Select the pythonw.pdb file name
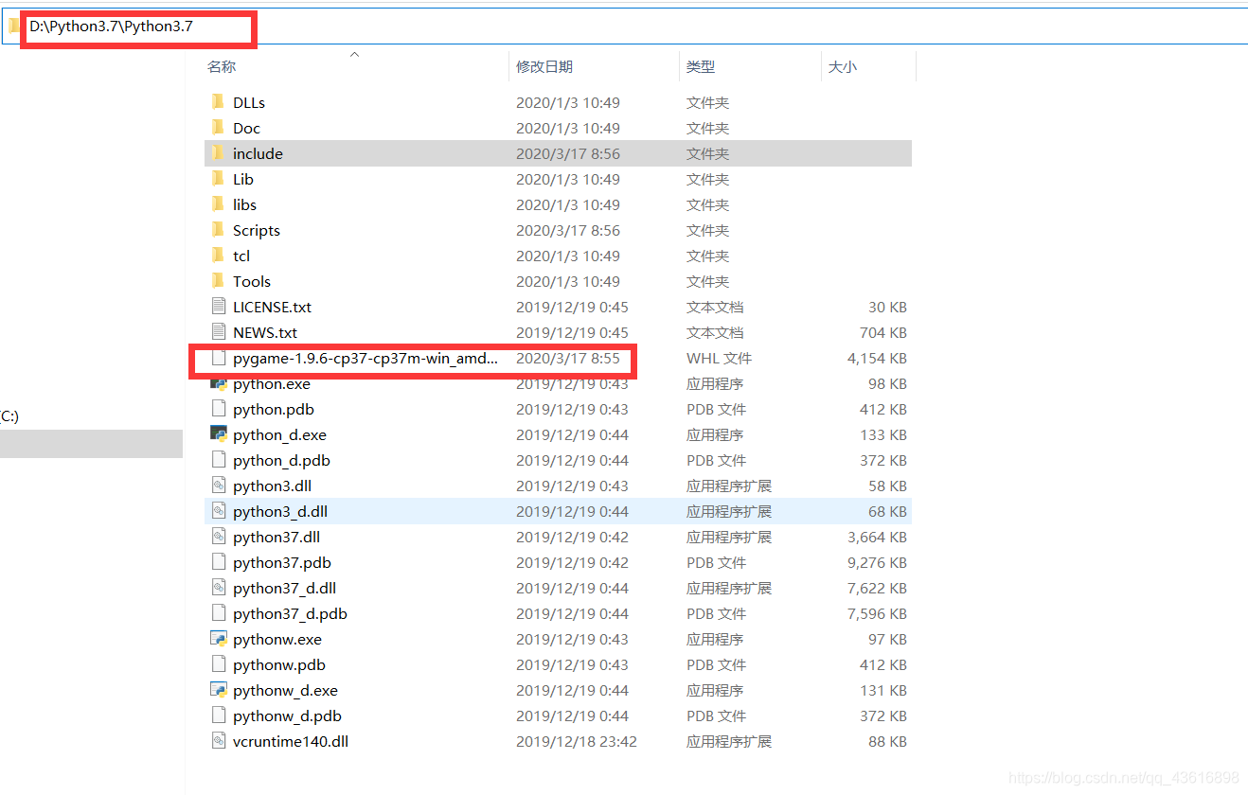This screenshot has width=1248, height=795. click(x=279, y=664)
